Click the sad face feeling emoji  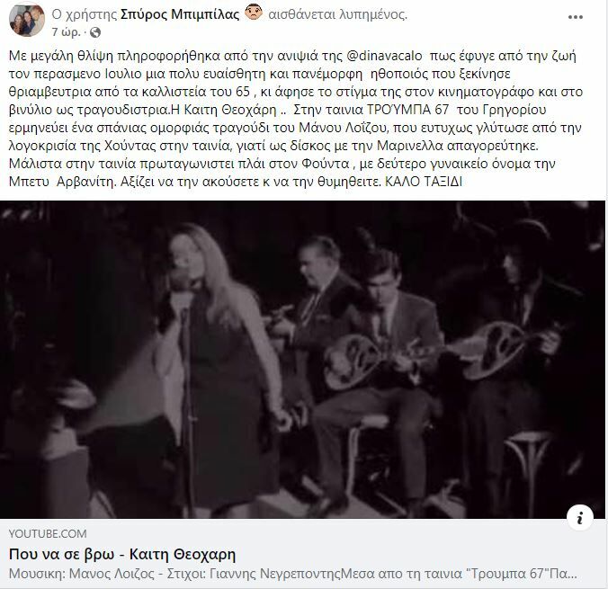tap(254, 13)
